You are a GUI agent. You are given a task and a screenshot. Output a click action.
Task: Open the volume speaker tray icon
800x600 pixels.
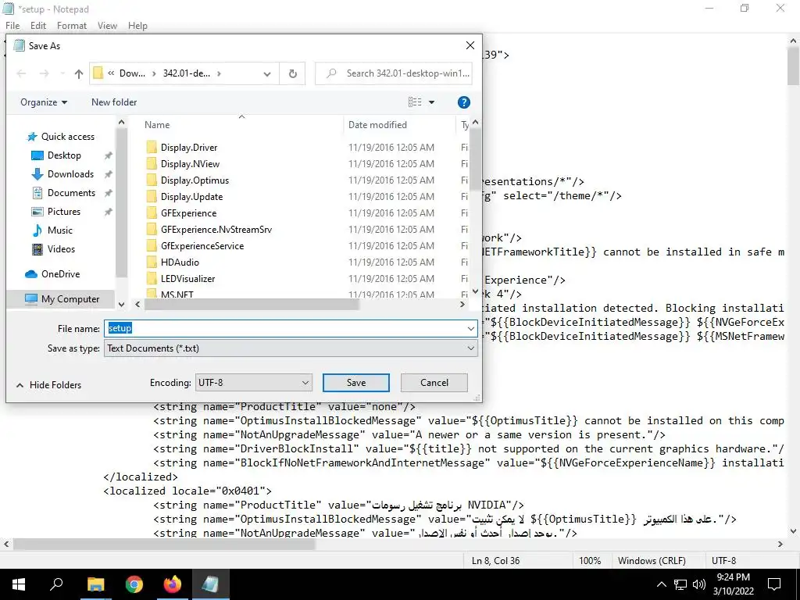click(699, 584)
